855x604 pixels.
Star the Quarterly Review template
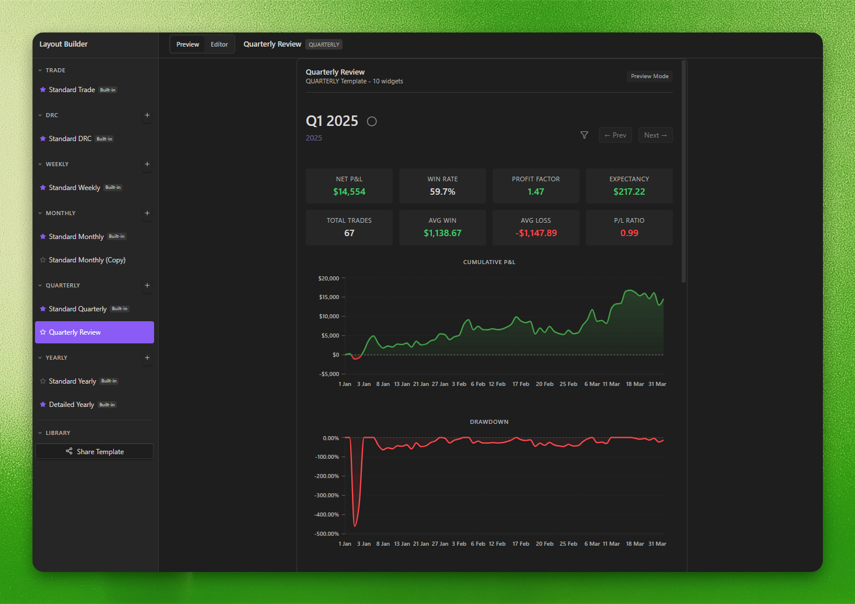pos(43,332)
